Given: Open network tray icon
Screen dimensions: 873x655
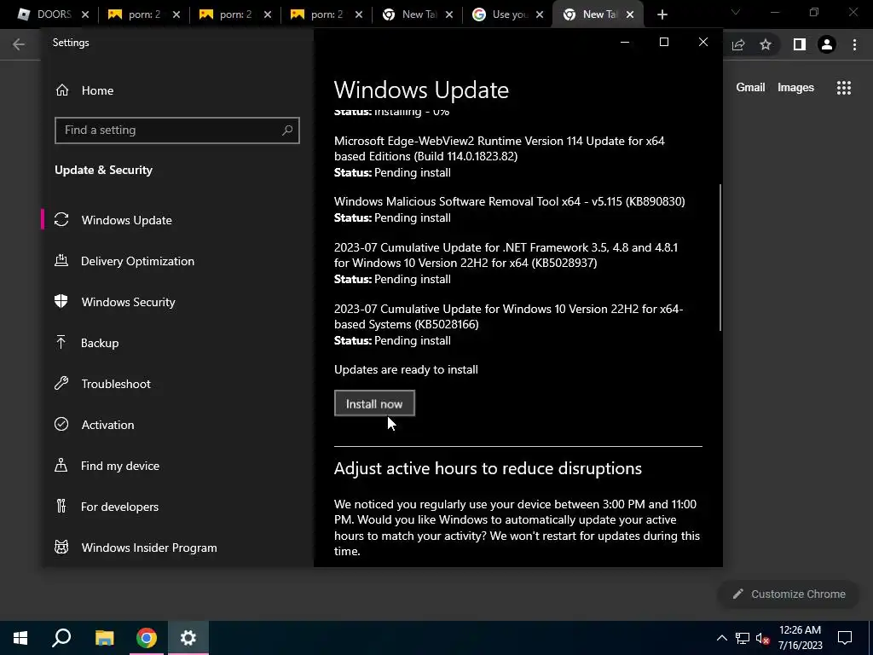Looking at the screenshot, I should tap(743, 638).
